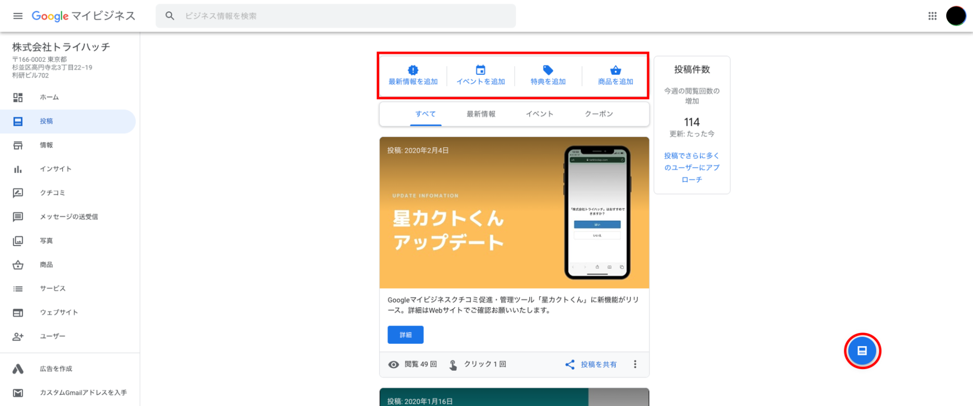Click the Gmail envelope icon

18,393
